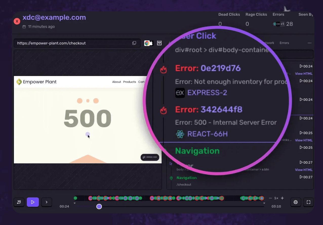Click the copy URL icon in the address bar
The image size is (323, 225).
[134, 43]
